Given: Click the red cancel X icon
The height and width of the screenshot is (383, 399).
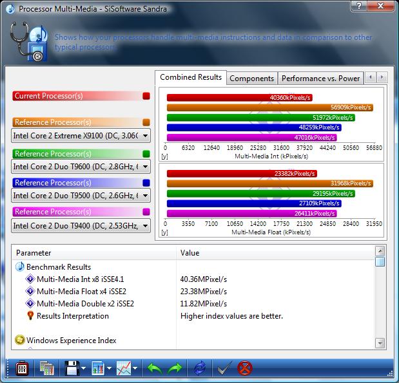Looking at the screenshot, I should pyautogui.click(x=245, y=368).
